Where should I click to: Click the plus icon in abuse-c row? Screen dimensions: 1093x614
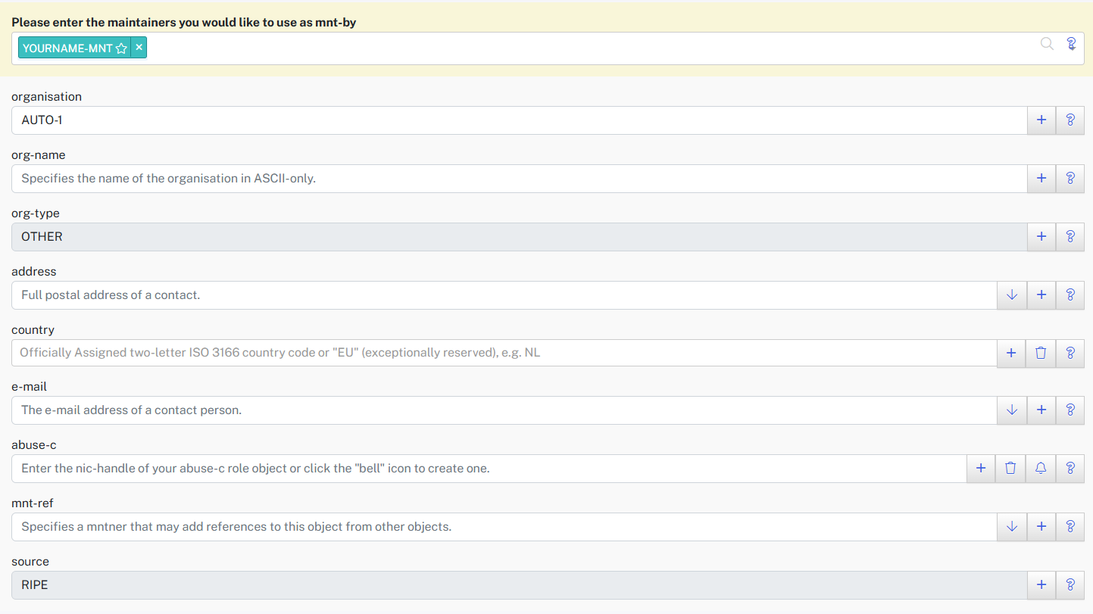(981, 469)
